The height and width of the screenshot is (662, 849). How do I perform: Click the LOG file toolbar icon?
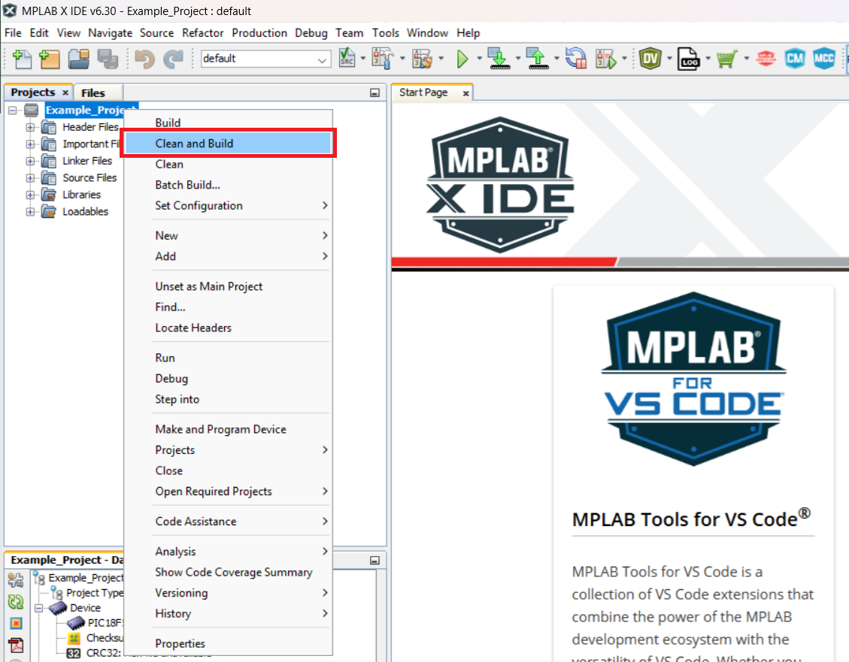pos(688,59)
